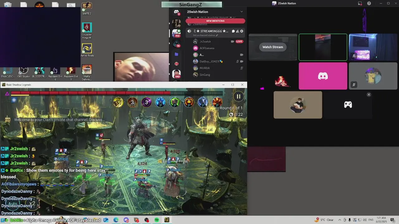This screenshot has width=399, height=224.
Task: Click the NEW MENTIONS pill in Discord
Action: click(215, 21)
